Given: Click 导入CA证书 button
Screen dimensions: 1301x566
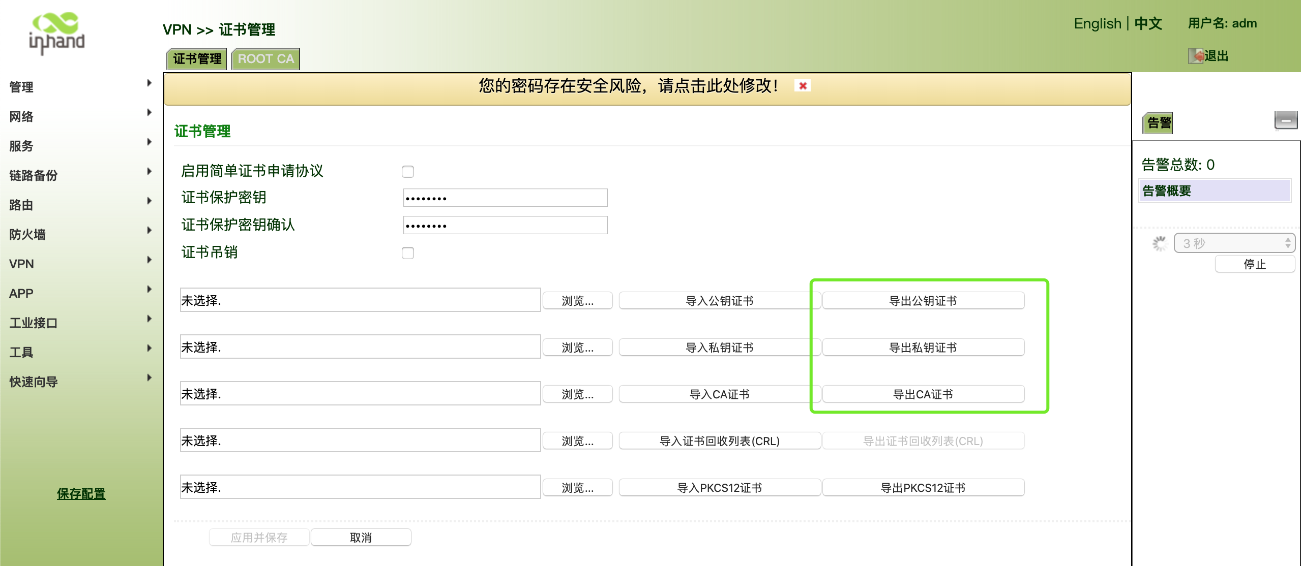Looking at the screenshot, I should coord(719,394).
